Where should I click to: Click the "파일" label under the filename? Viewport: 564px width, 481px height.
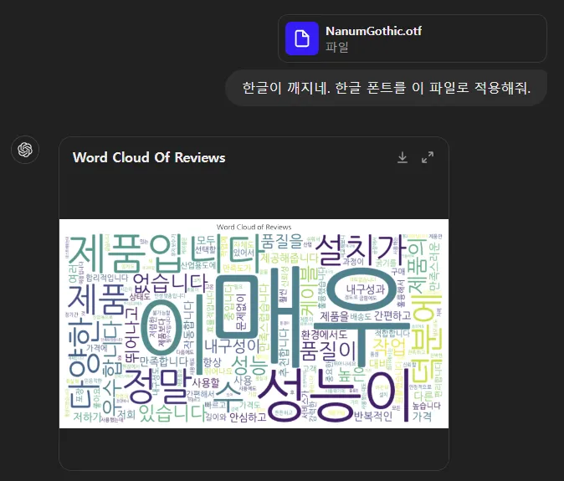(337, 48)
